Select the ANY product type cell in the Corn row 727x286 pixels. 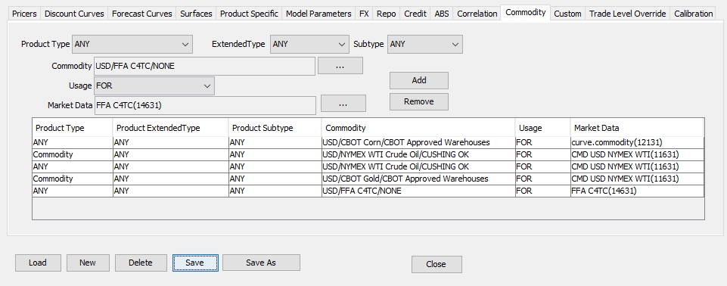73,142
